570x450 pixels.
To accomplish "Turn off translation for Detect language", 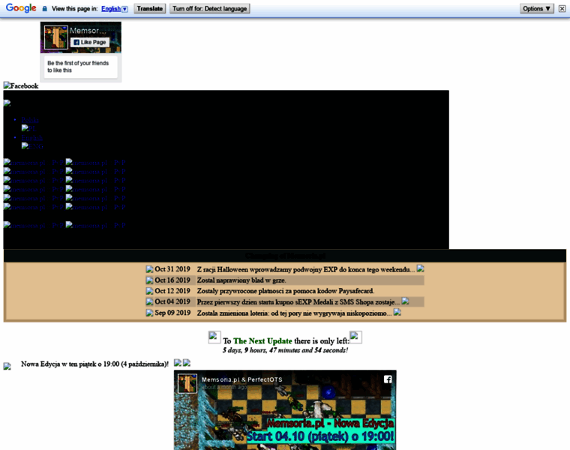I will [210, 8].
